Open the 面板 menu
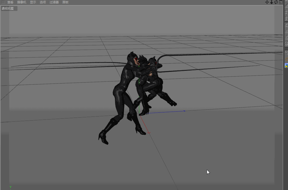Screen dimensions: 288x190 65,2
